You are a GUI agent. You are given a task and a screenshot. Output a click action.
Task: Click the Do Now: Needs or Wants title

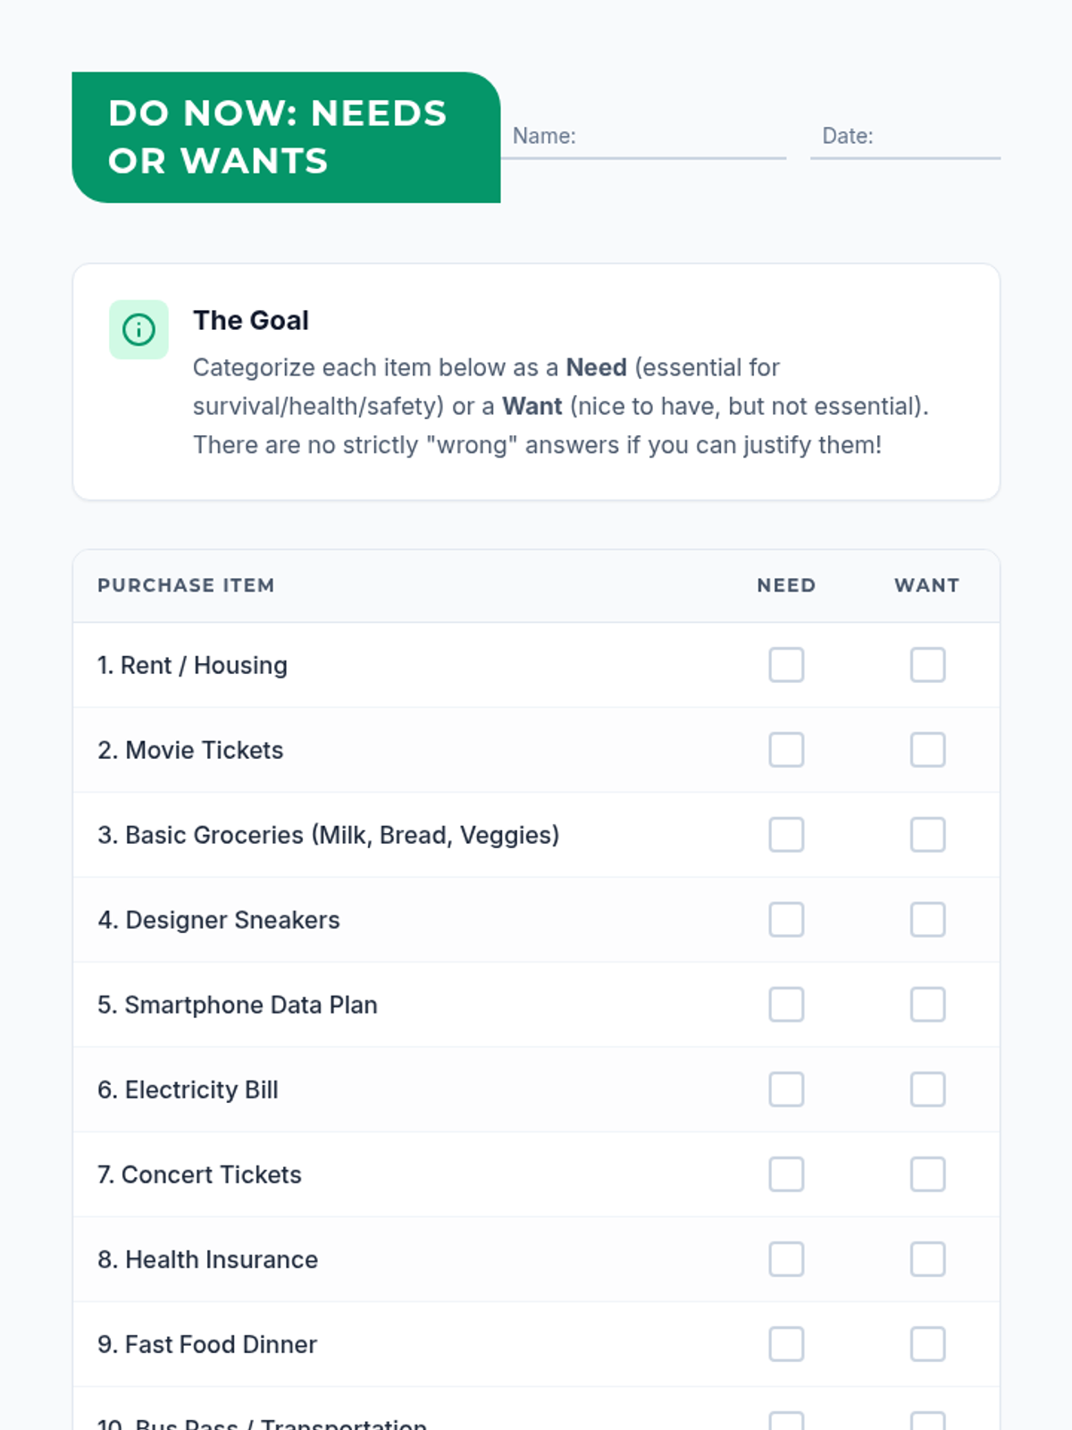click(277, 137)
